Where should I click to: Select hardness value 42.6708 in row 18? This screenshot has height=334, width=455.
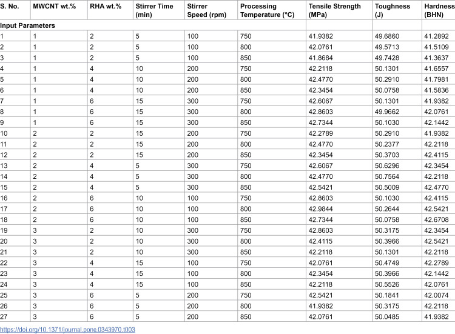(436, 220)
